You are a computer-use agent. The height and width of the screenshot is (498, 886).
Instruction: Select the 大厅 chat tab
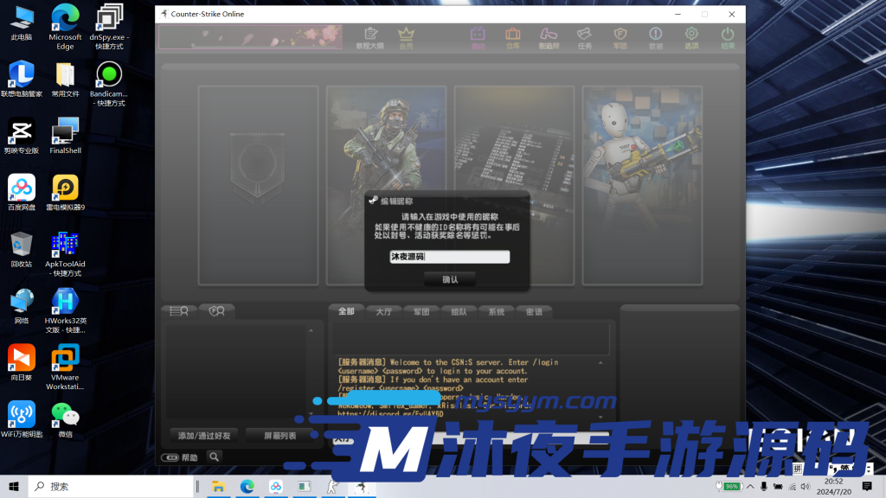coord(383,311)
